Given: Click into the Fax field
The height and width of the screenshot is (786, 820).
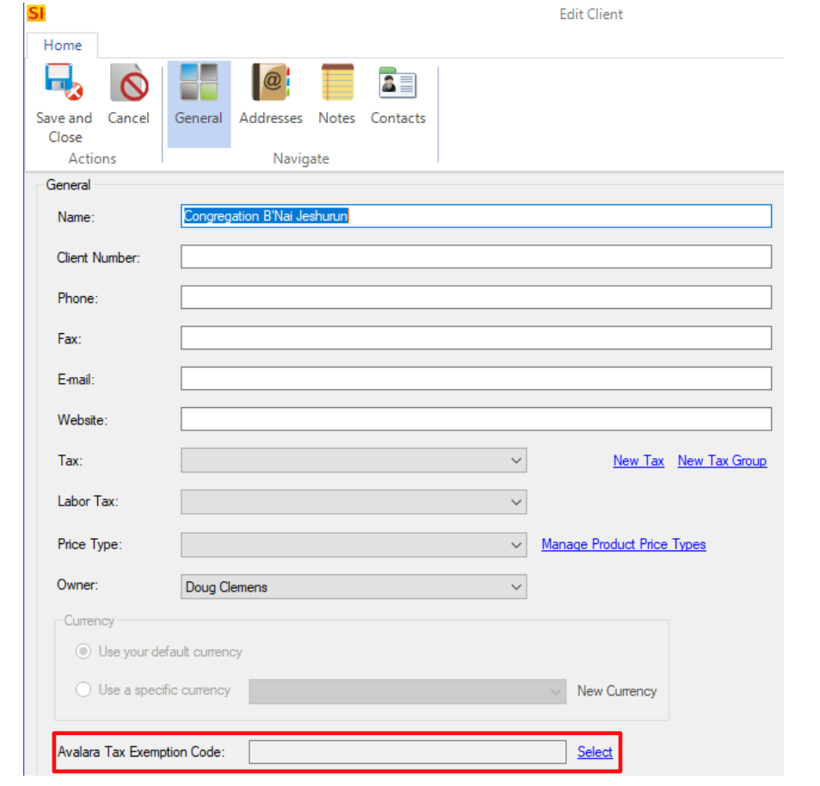Looking at the screenshot, I should tap(476, 338).
